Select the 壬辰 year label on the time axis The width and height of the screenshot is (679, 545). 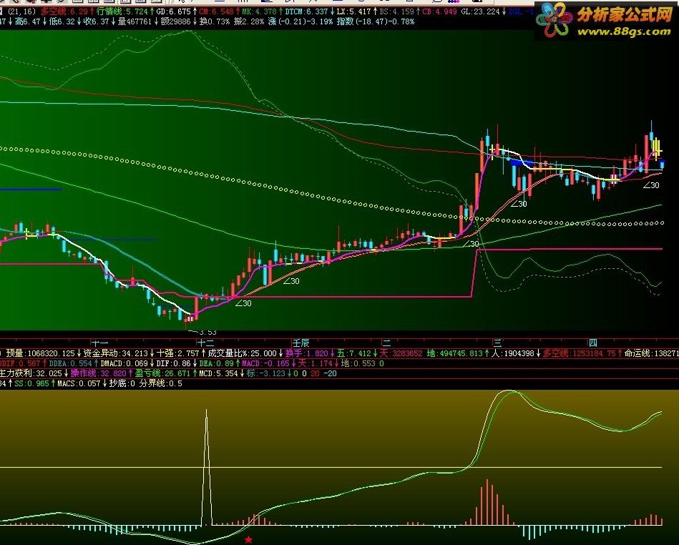(301, 343)
